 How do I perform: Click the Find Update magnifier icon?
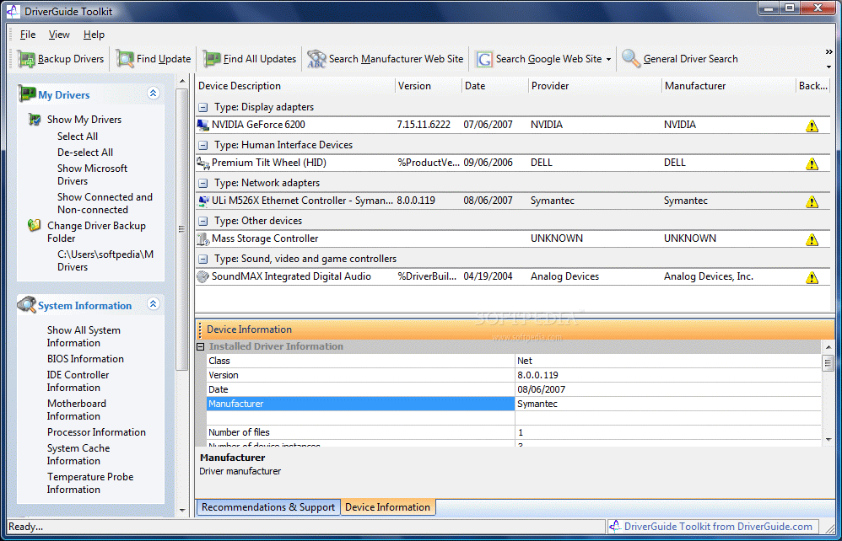click(x=125, y=59)
